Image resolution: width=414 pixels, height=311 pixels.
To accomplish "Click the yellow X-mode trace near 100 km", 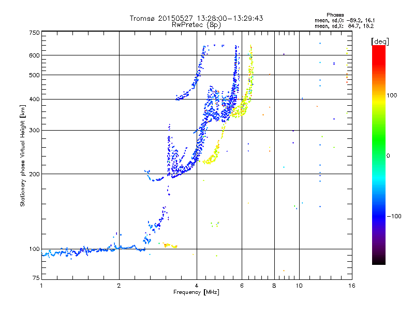I will pos(170,246).
